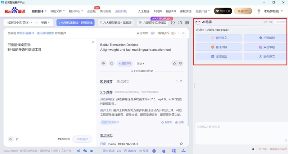Click the user medal icon beside the username
288x154 pixels.
pos(259,11)
